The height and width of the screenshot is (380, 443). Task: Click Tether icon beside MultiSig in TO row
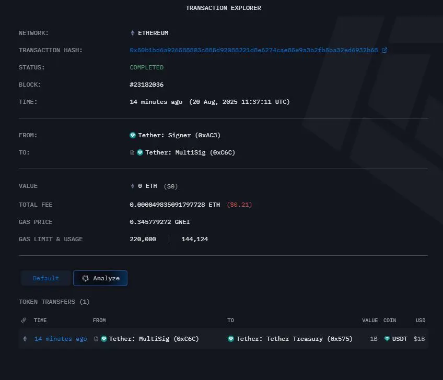pyautogui.click(x=140, y=152)
